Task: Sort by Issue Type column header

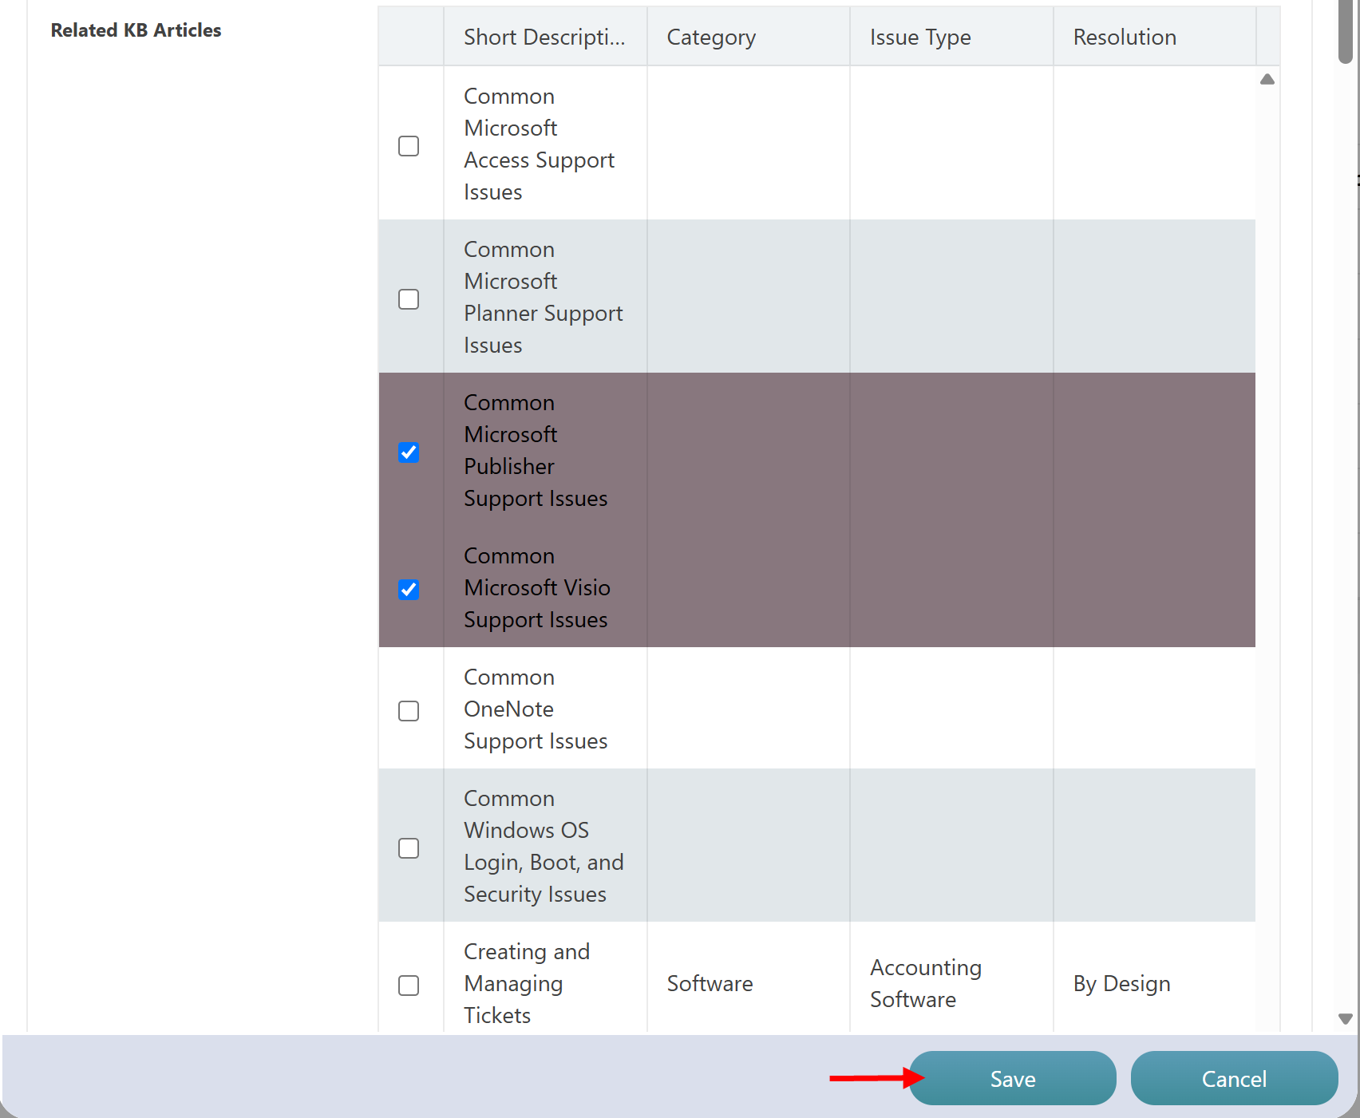Action: pyautogui.click(x=920, y=38)
